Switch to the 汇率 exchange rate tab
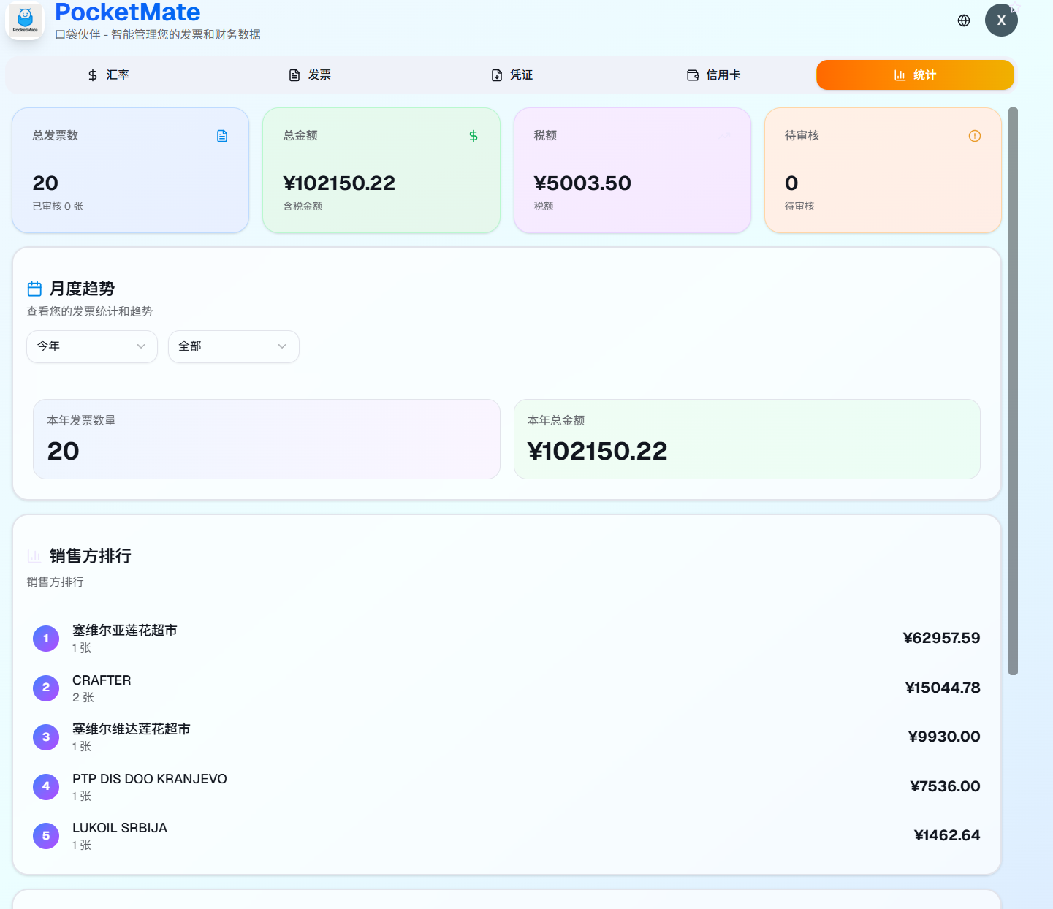The image size is (1053, 909). point(108,75)
